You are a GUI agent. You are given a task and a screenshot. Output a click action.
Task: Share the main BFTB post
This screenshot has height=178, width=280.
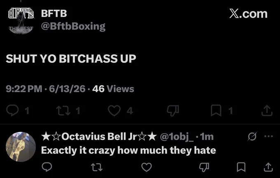[267, 111]
